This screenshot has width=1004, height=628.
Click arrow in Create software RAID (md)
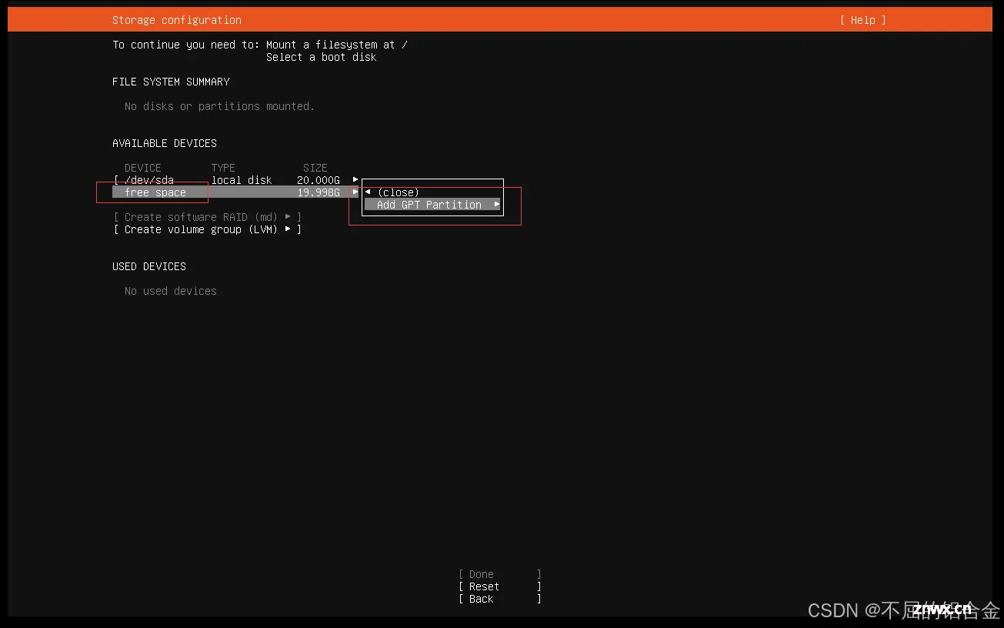[288, 217]
